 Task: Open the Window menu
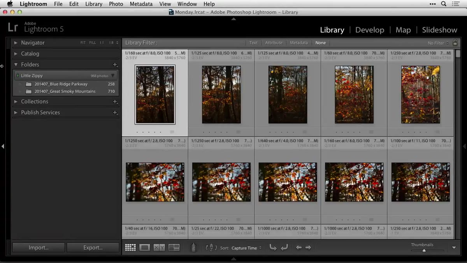coord(187,4)
